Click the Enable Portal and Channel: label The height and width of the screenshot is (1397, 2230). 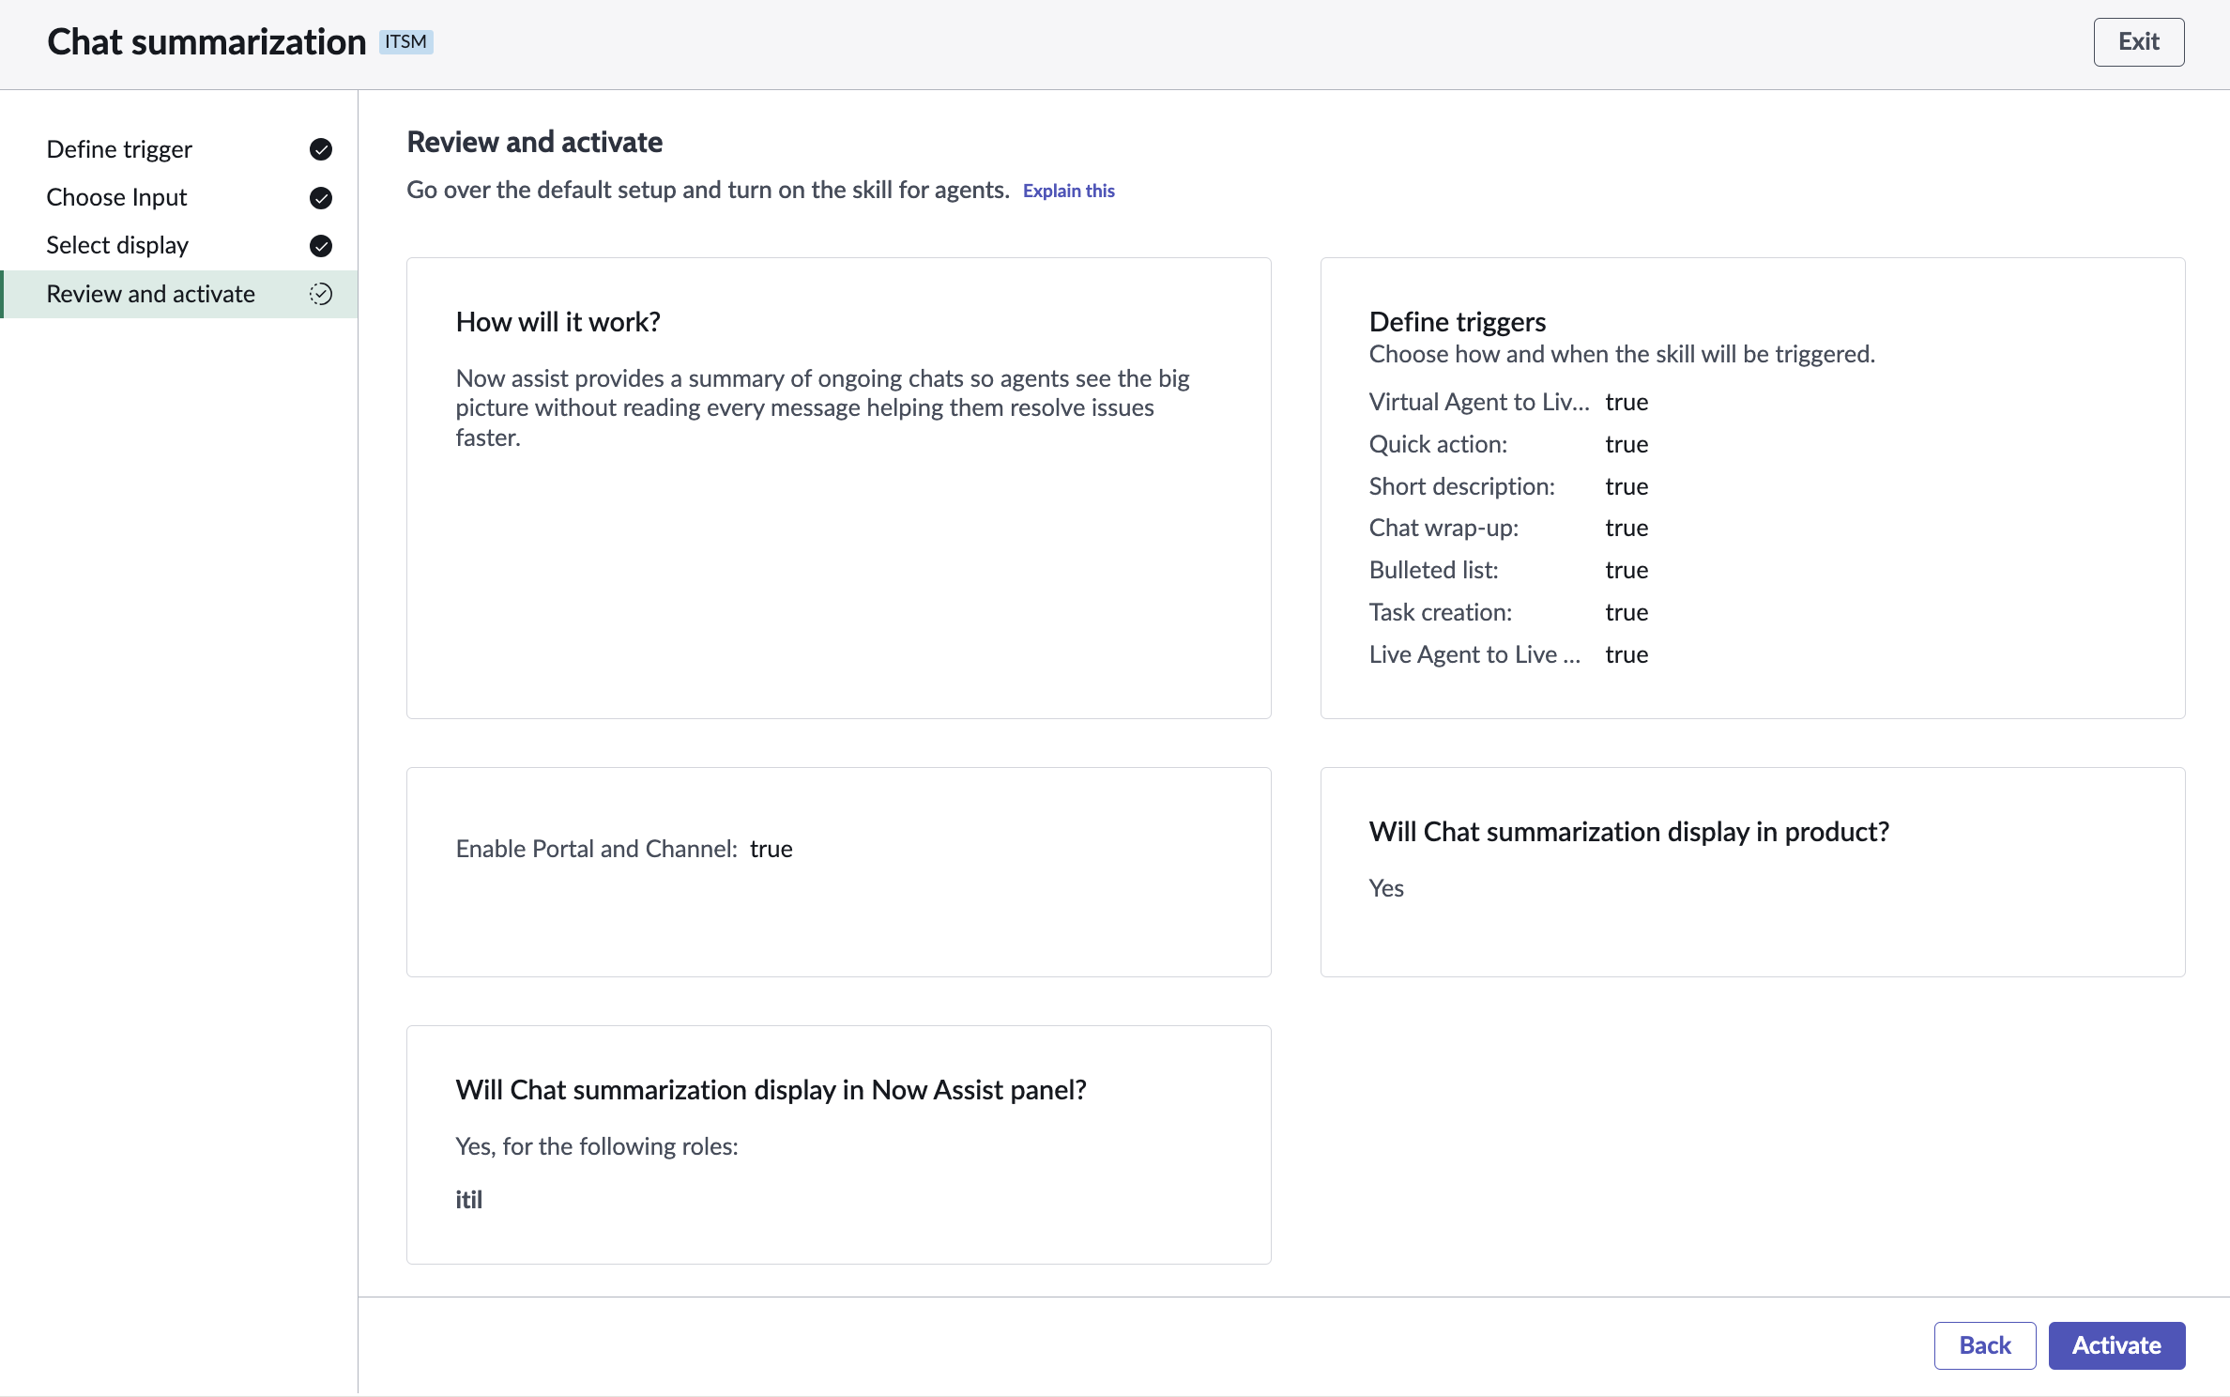[597, 849]
